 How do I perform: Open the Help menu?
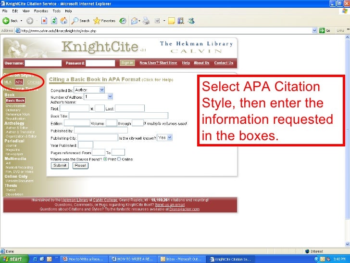click(x=68, y=11)
